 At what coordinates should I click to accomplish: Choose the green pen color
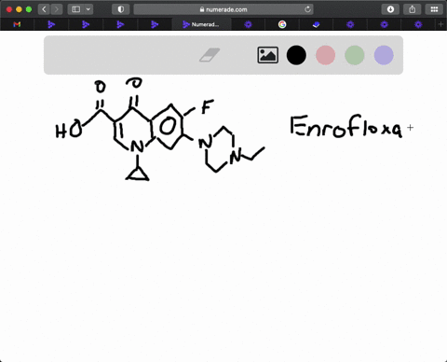(355, 55)
